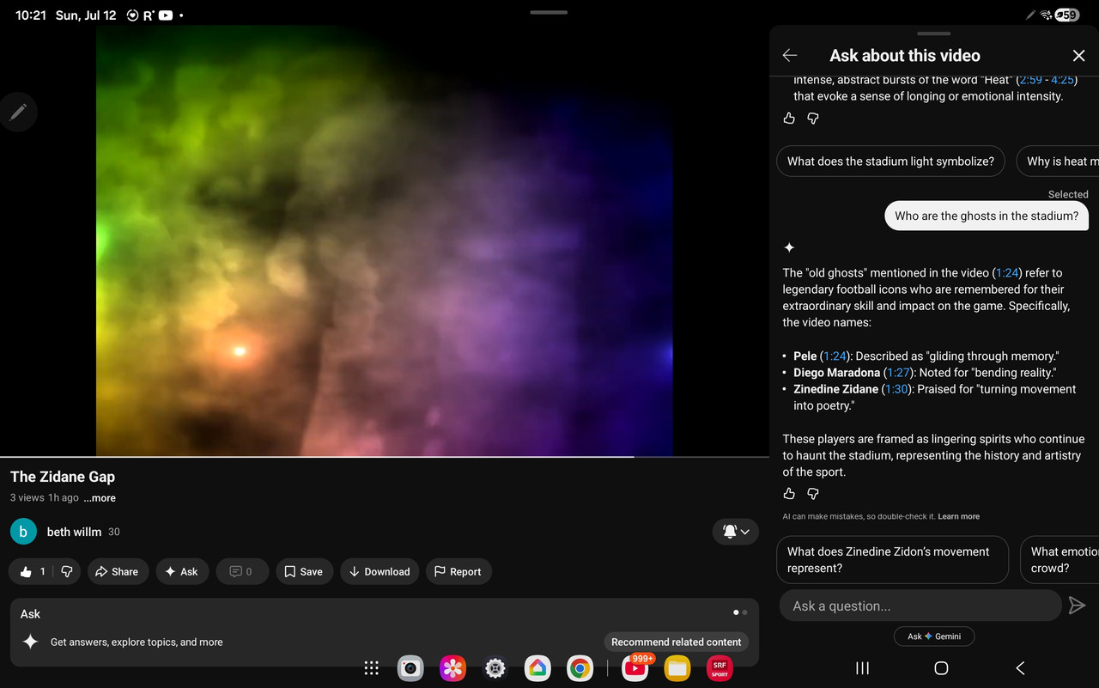
Task: Expand the description with ...more
Action: click(x=100, y=498)
